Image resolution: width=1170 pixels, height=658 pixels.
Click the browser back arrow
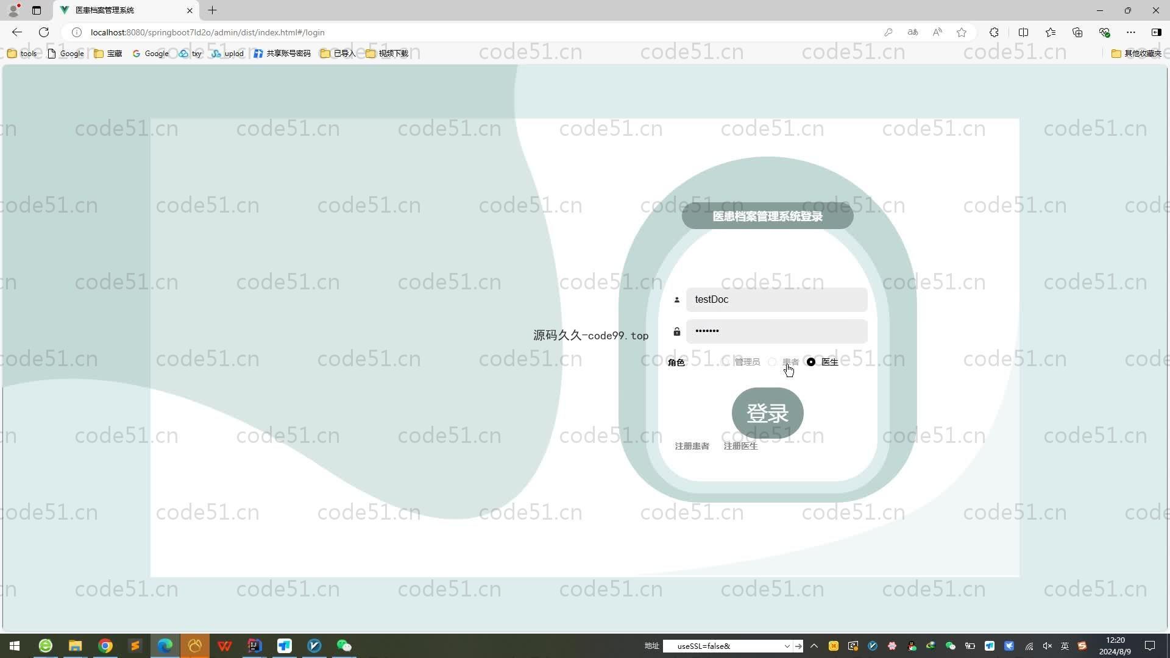(16, 32)
